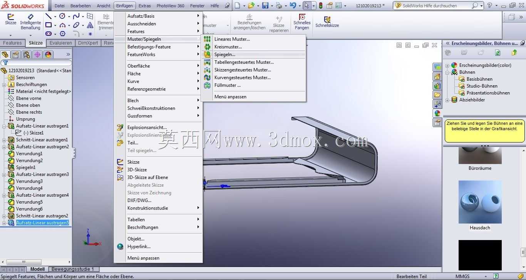This screenshot has height=280, width=526.
Task: Open the Design Library task pane tab
Action: (437, 86)
